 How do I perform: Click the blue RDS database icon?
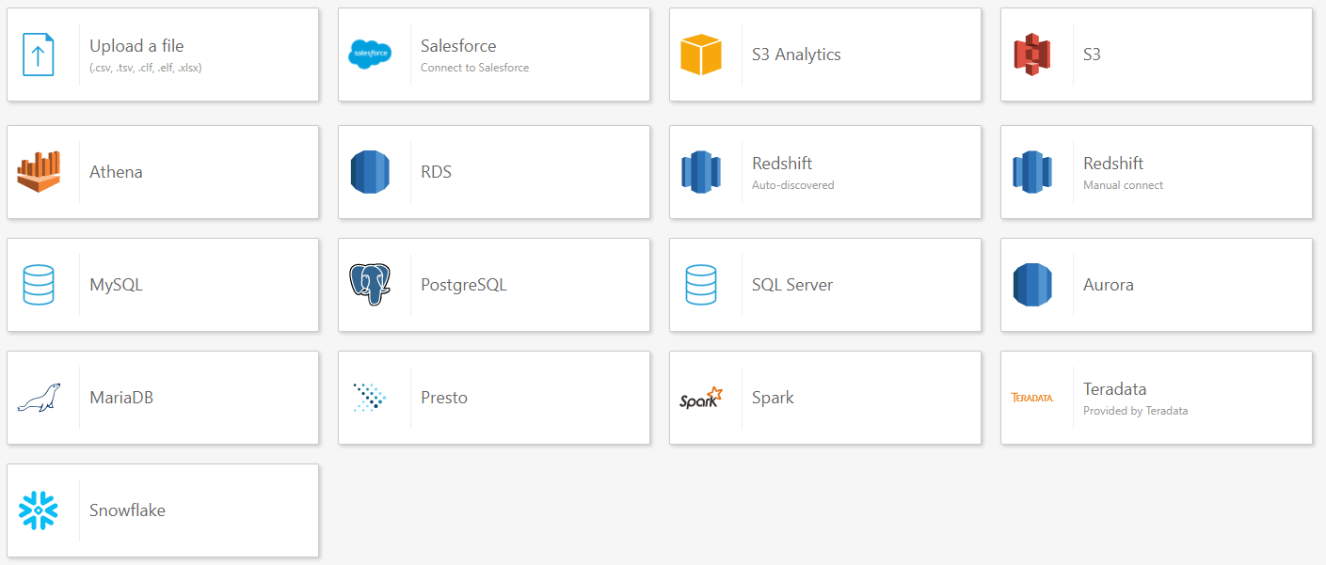370,172
